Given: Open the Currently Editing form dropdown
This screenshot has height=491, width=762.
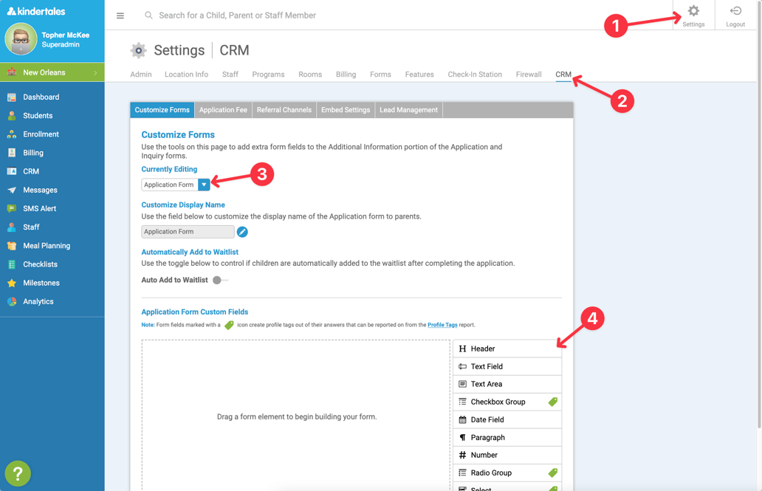Looking at the screenshot, I should coord(205,184).
